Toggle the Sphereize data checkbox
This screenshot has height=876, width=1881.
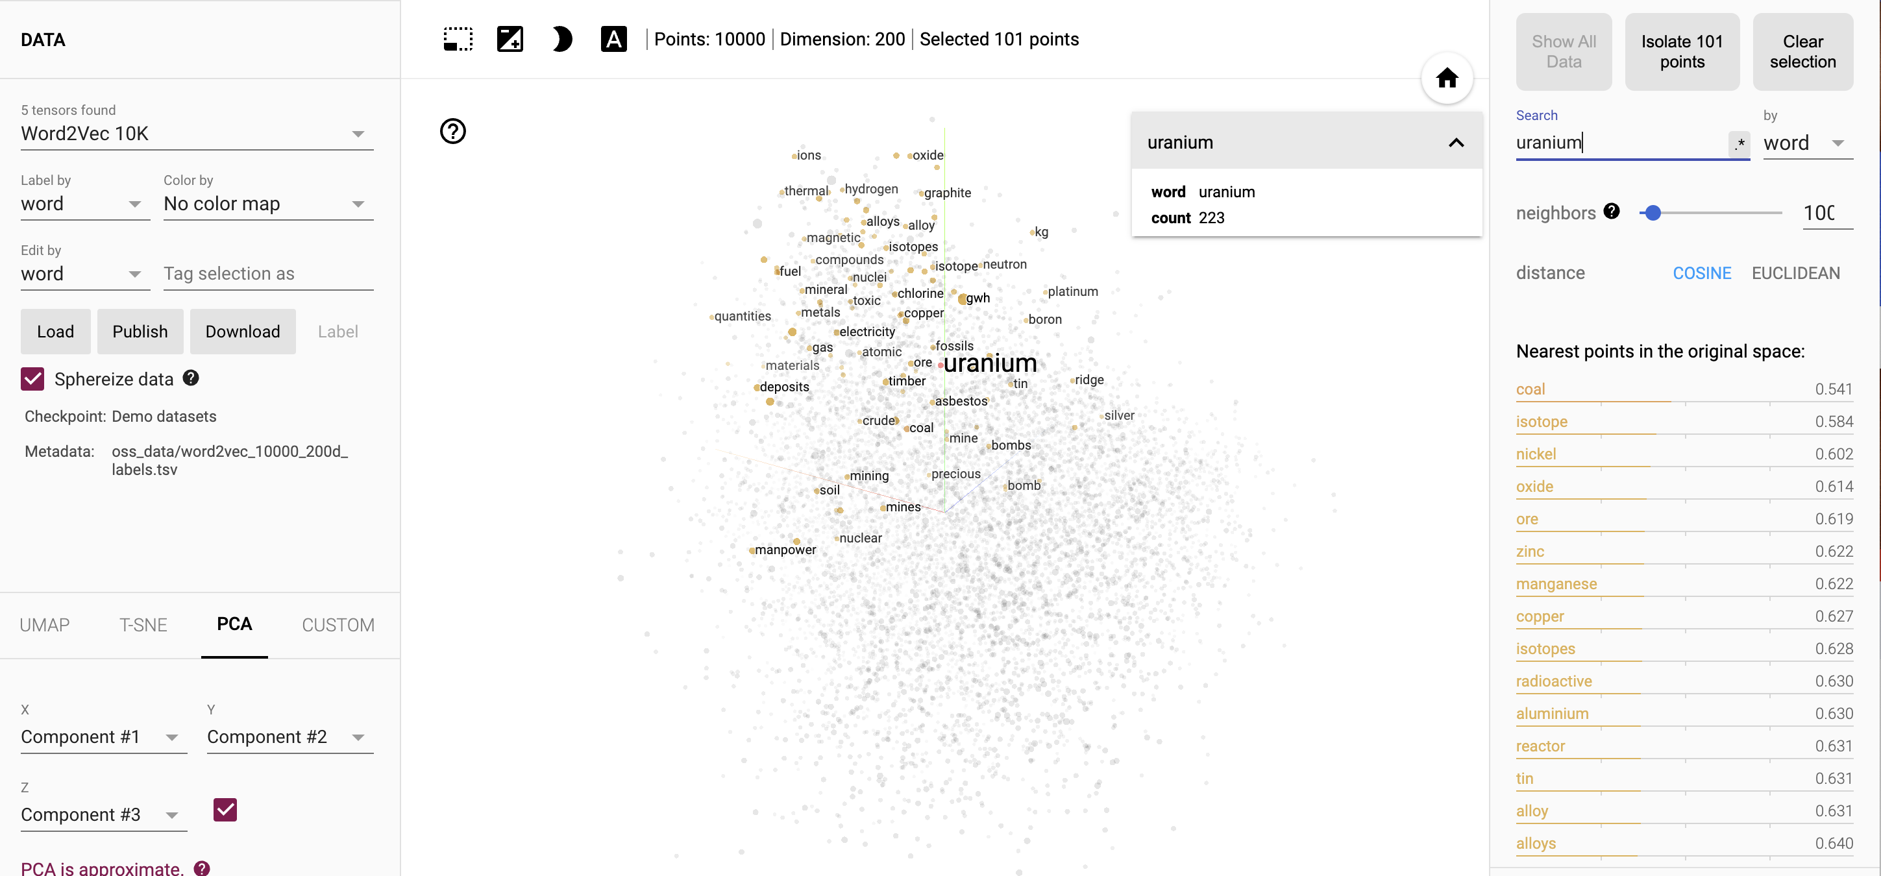[32, 379]
